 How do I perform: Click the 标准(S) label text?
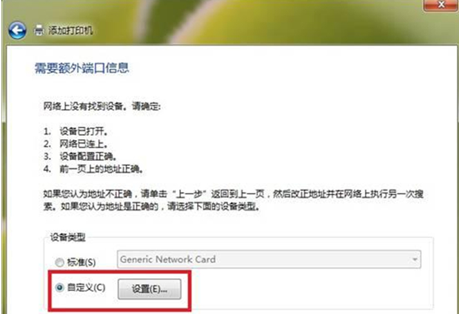pyautogui.click(x=82, y=262)
